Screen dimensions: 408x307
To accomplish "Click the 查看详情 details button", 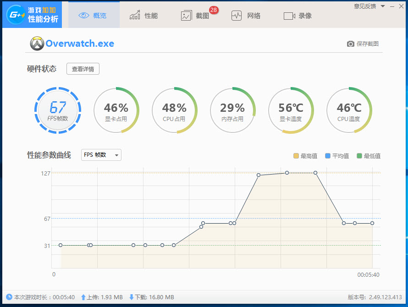I will [83, 69].
